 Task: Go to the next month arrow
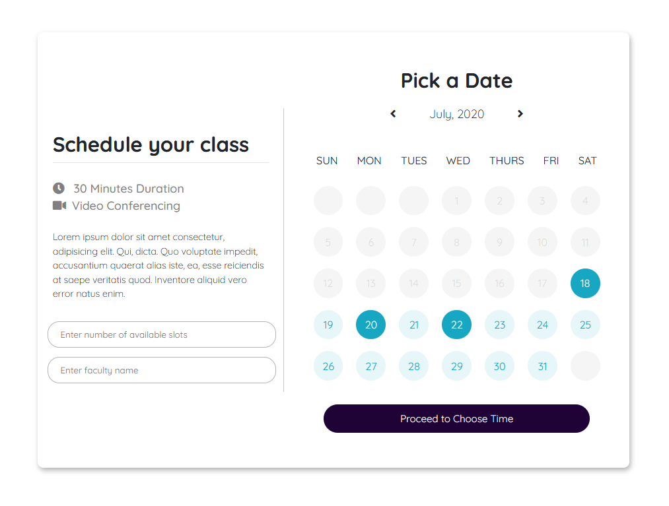point(520,114)
